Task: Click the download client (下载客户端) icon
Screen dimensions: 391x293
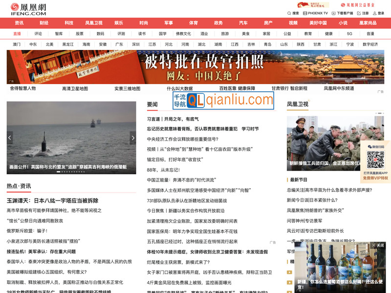Action: 333,13
